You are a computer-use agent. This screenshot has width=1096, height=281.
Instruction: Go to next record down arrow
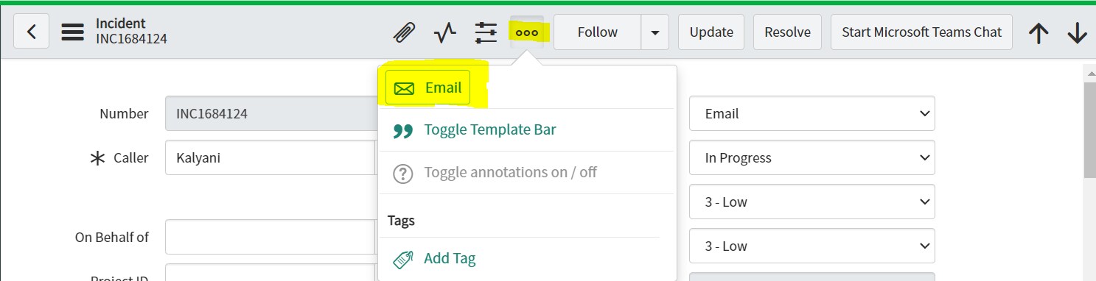click(1077, 32)
